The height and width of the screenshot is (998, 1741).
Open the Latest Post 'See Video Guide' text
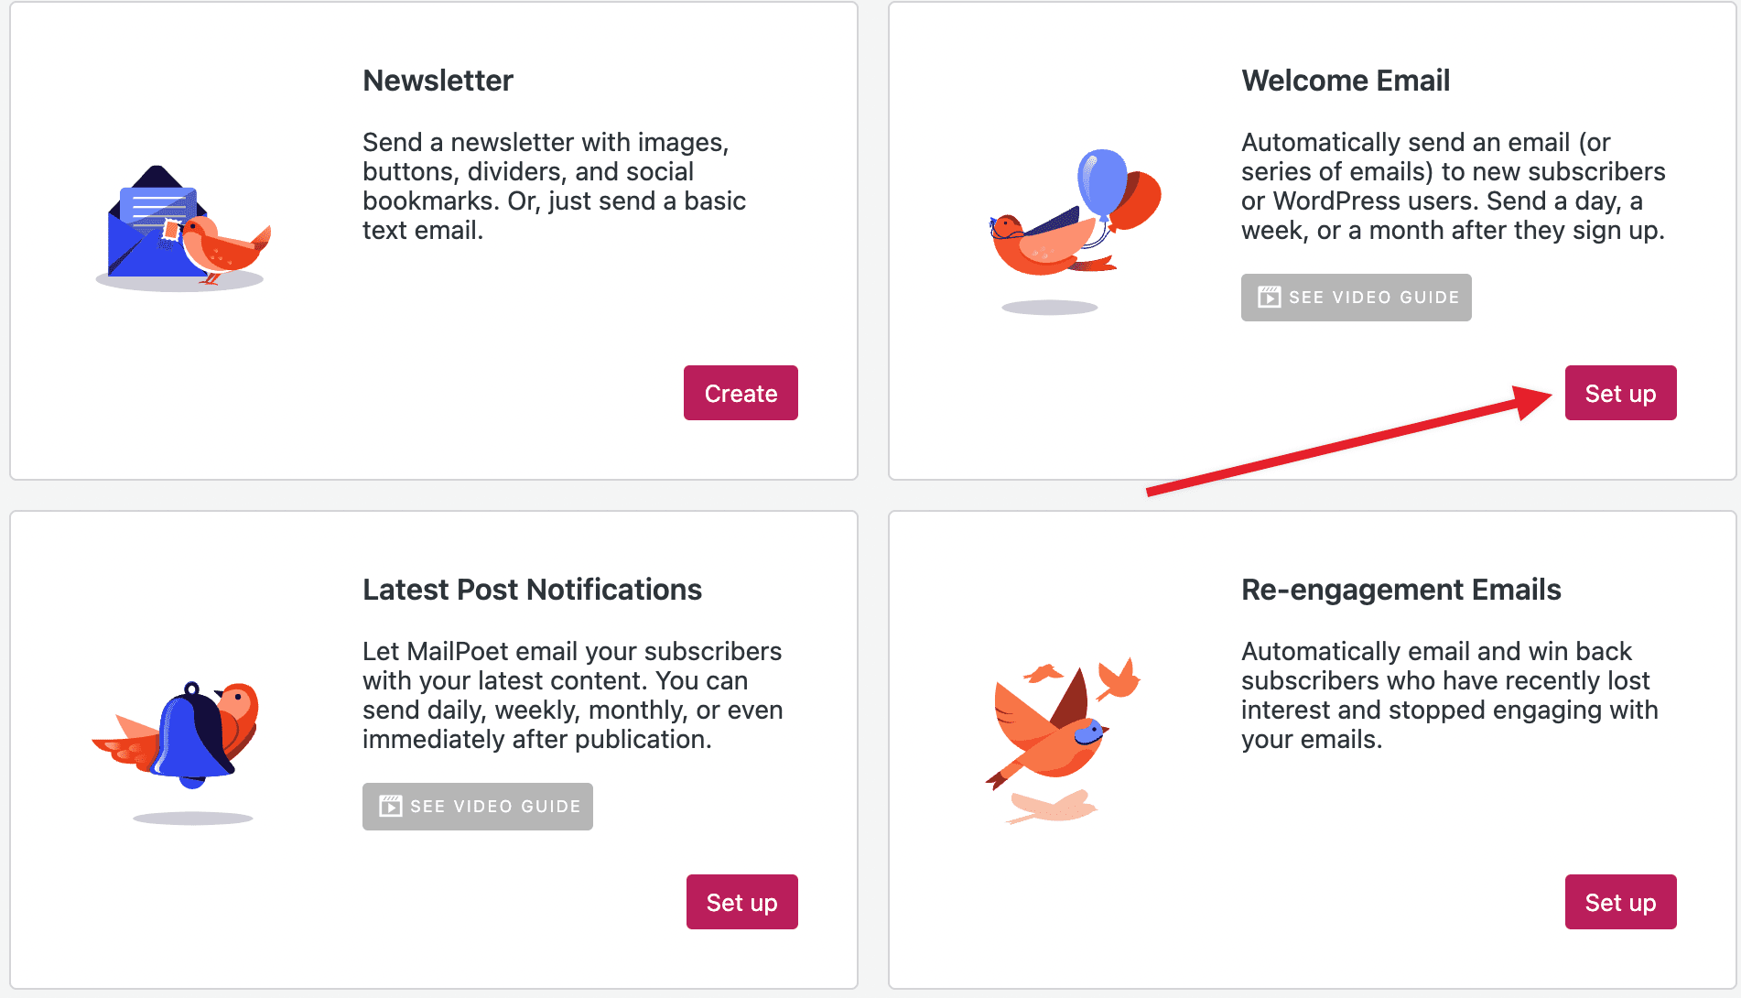[x=495, y=807]
